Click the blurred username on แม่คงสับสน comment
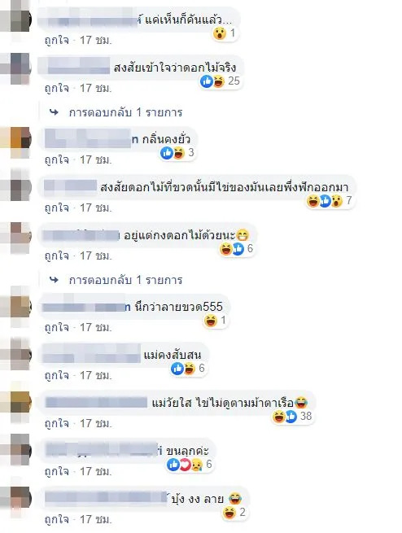 point(91,355)
